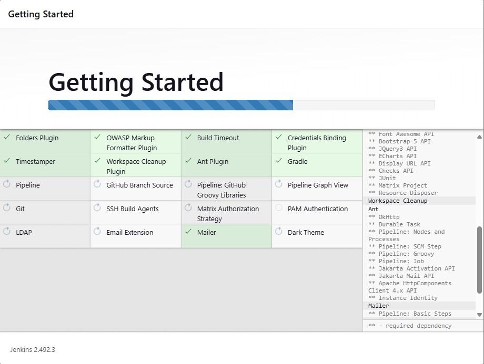Click the Build Timeout label
484x364 pixels.
click(218, 138)
